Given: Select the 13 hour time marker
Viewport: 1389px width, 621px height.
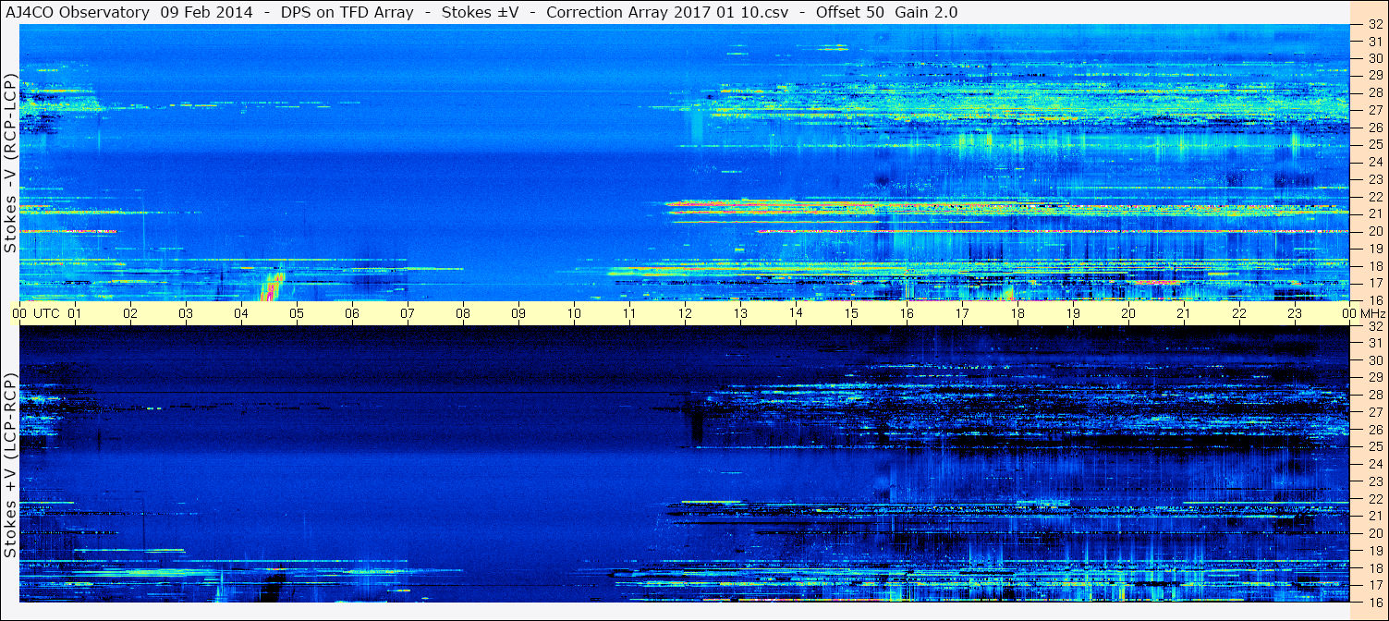Looking at the screenshot, I should click(x=740, y=313).
